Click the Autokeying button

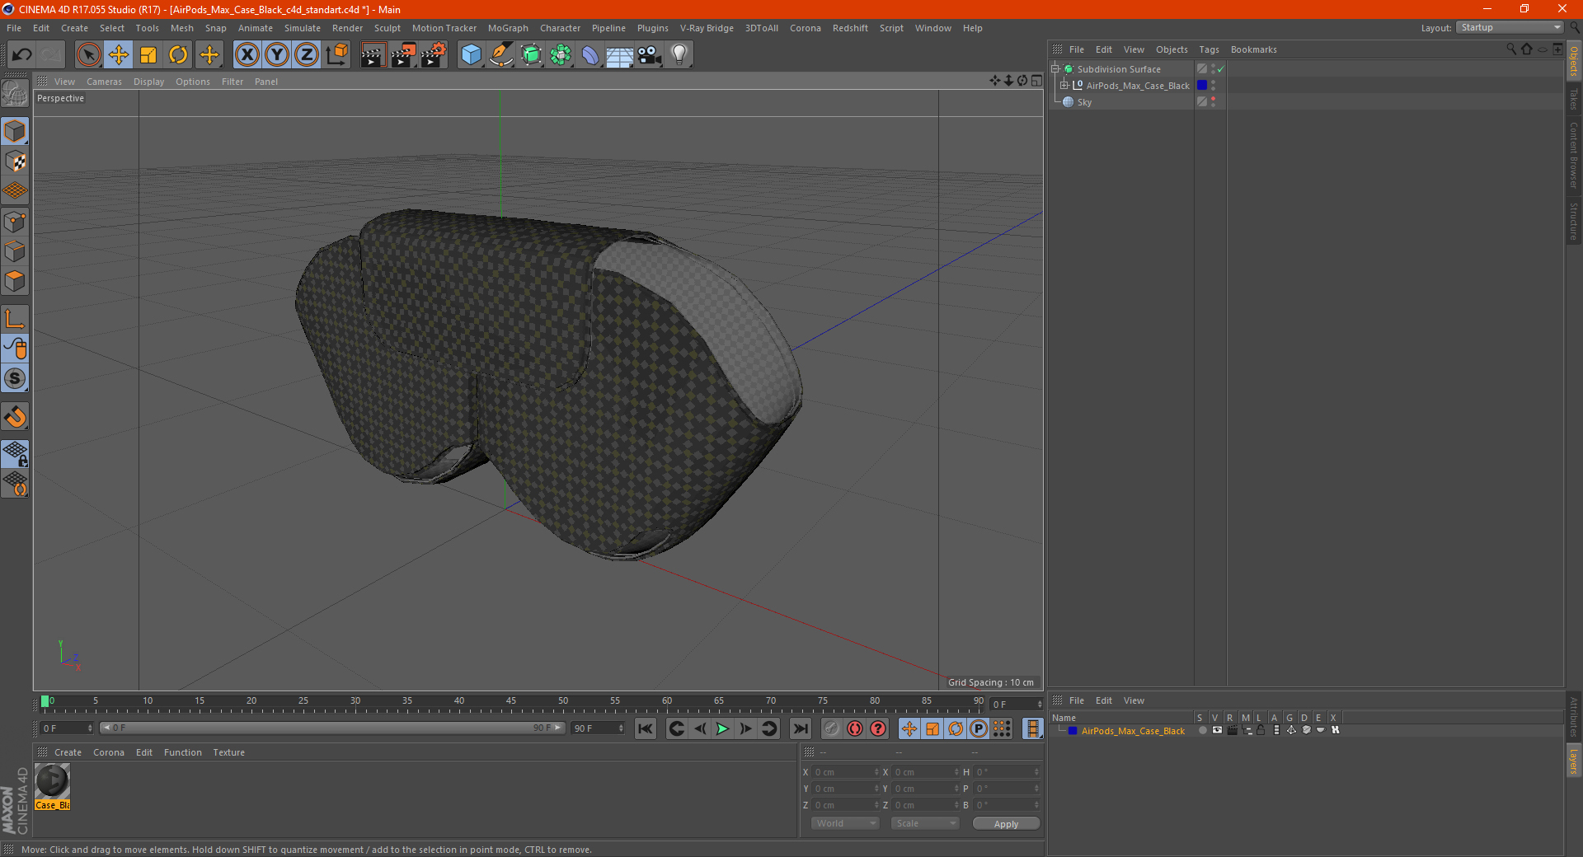click(855, 728)
